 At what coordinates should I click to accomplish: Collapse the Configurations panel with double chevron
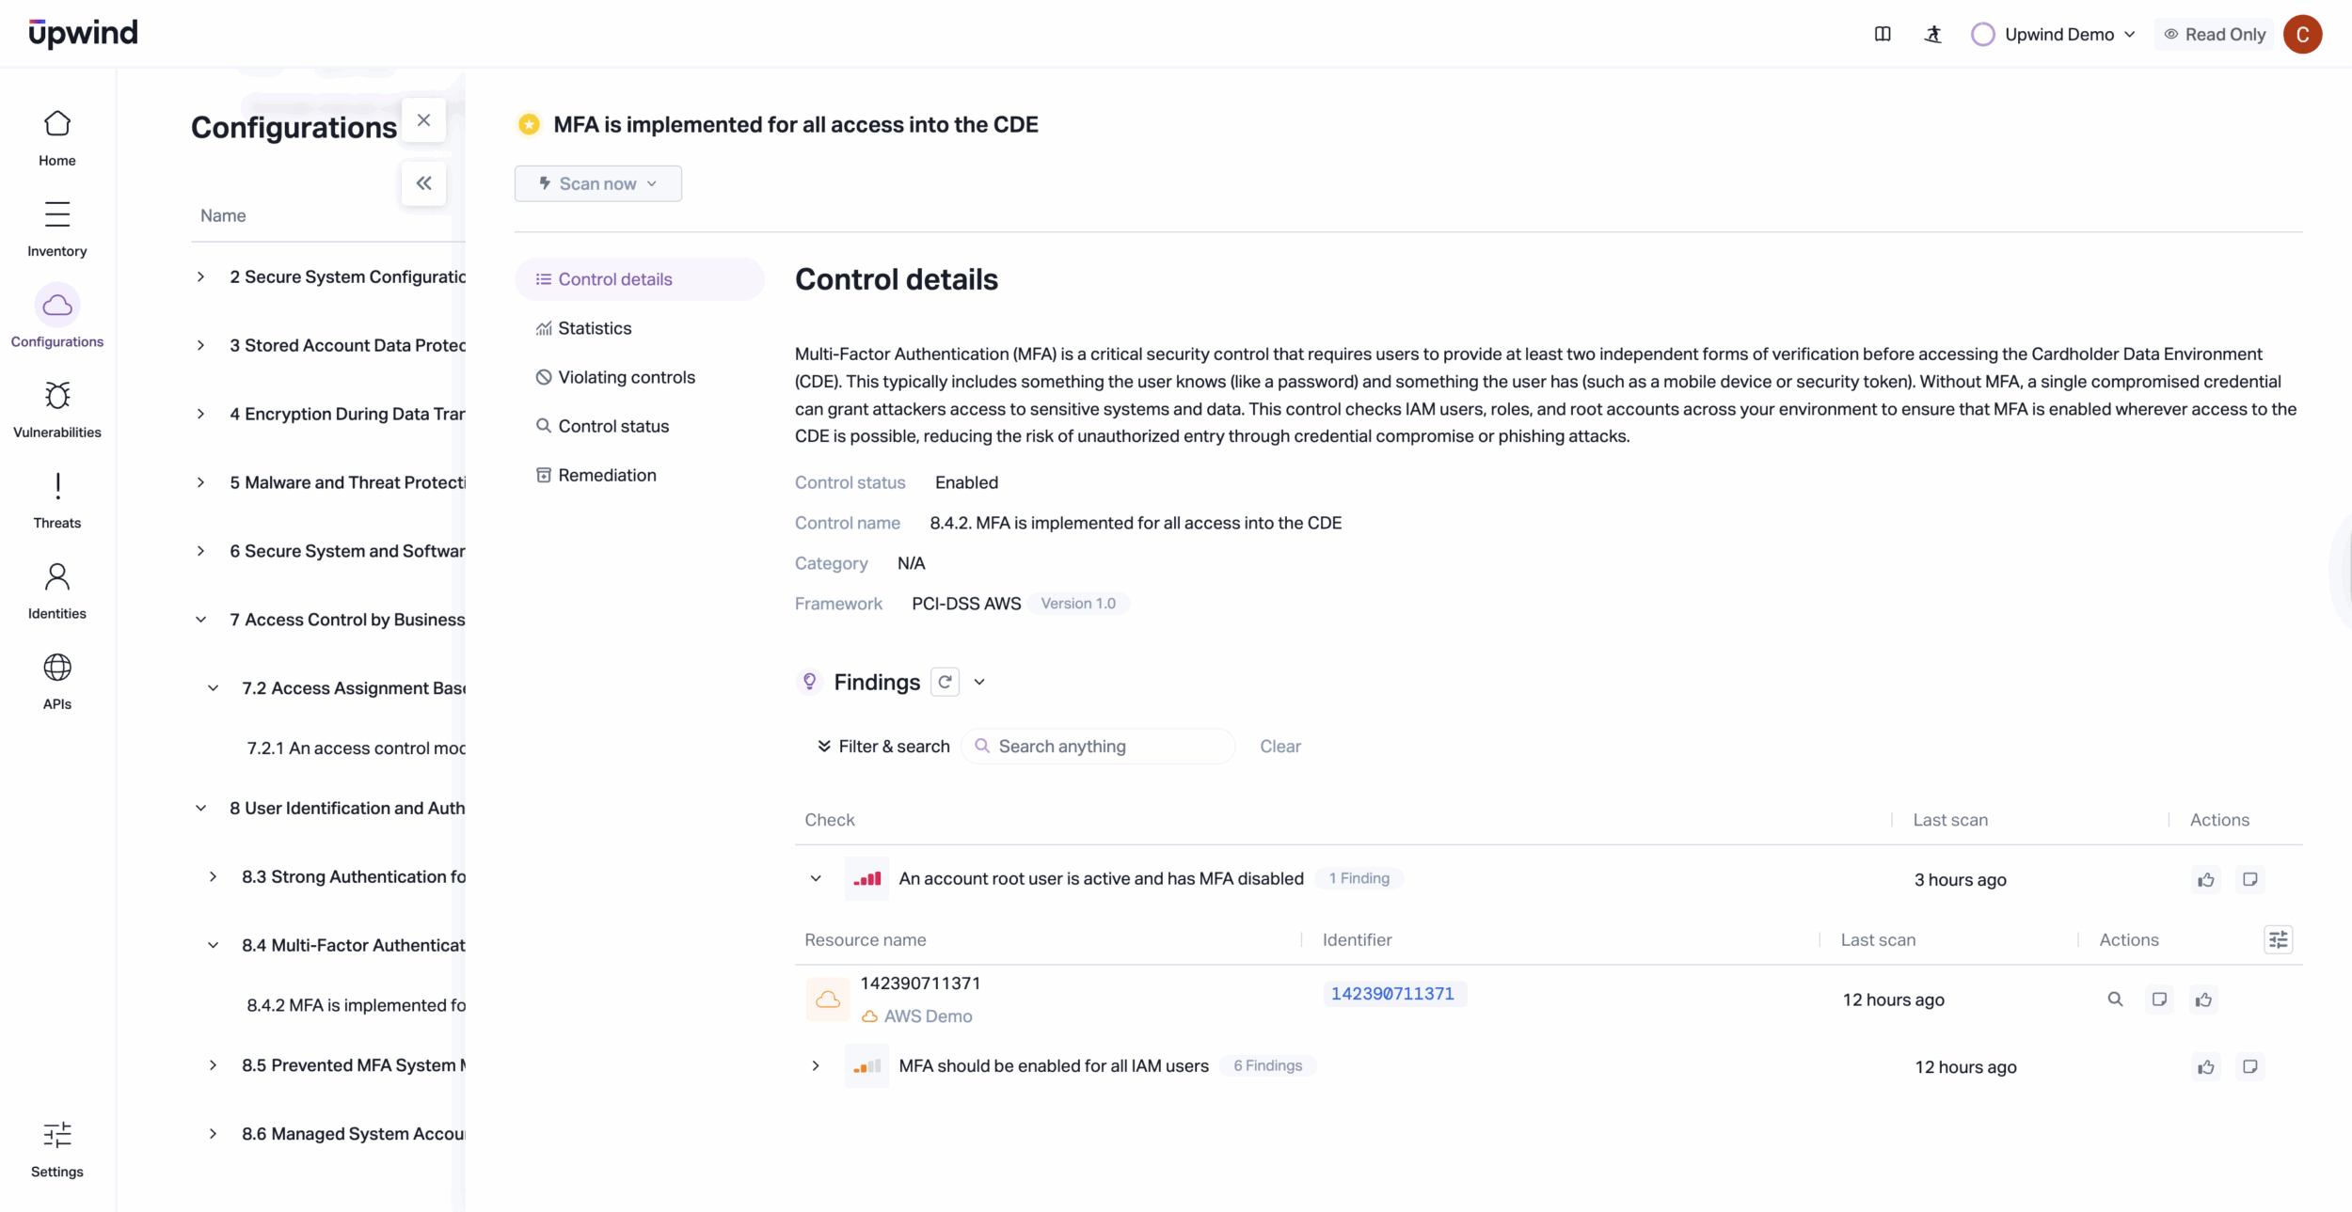point(423,183)
